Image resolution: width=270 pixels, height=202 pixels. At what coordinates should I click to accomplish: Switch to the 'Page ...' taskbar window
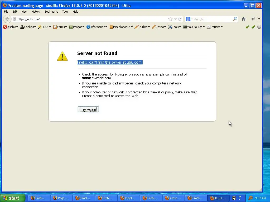click(61, 198)
